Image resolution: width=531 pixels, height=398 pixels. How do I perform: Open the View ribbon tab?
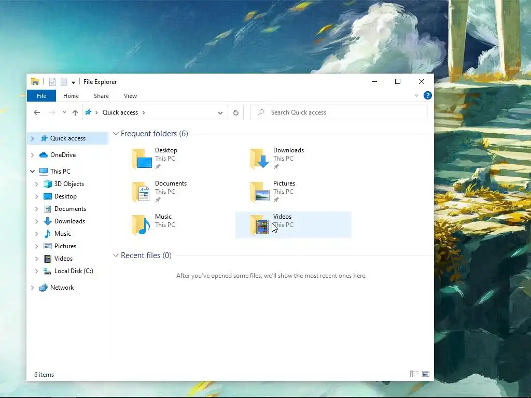click(x=130, y=96)
